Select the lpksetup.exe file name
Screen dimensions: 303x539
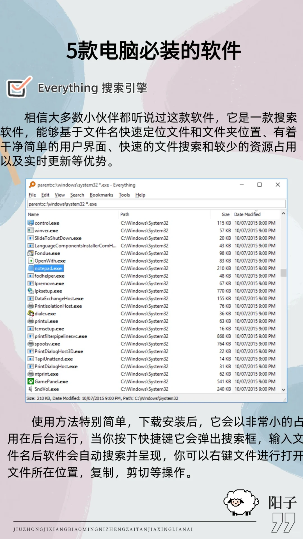[48, 291]
